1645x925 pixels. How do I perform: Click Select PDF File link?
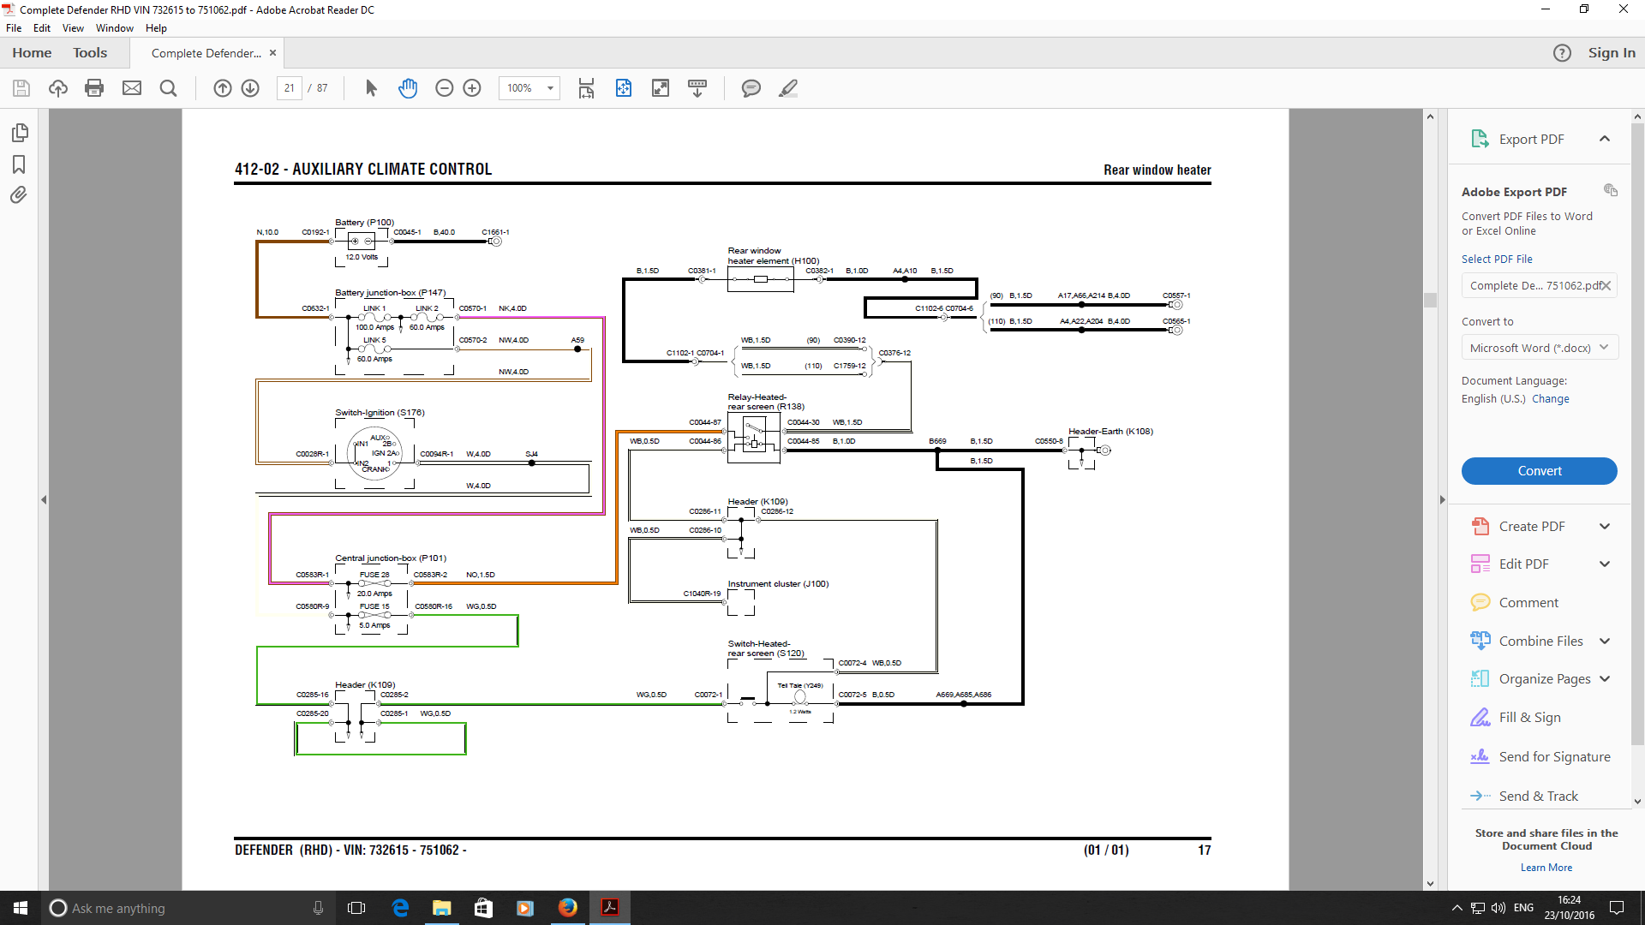point(1497,259)
